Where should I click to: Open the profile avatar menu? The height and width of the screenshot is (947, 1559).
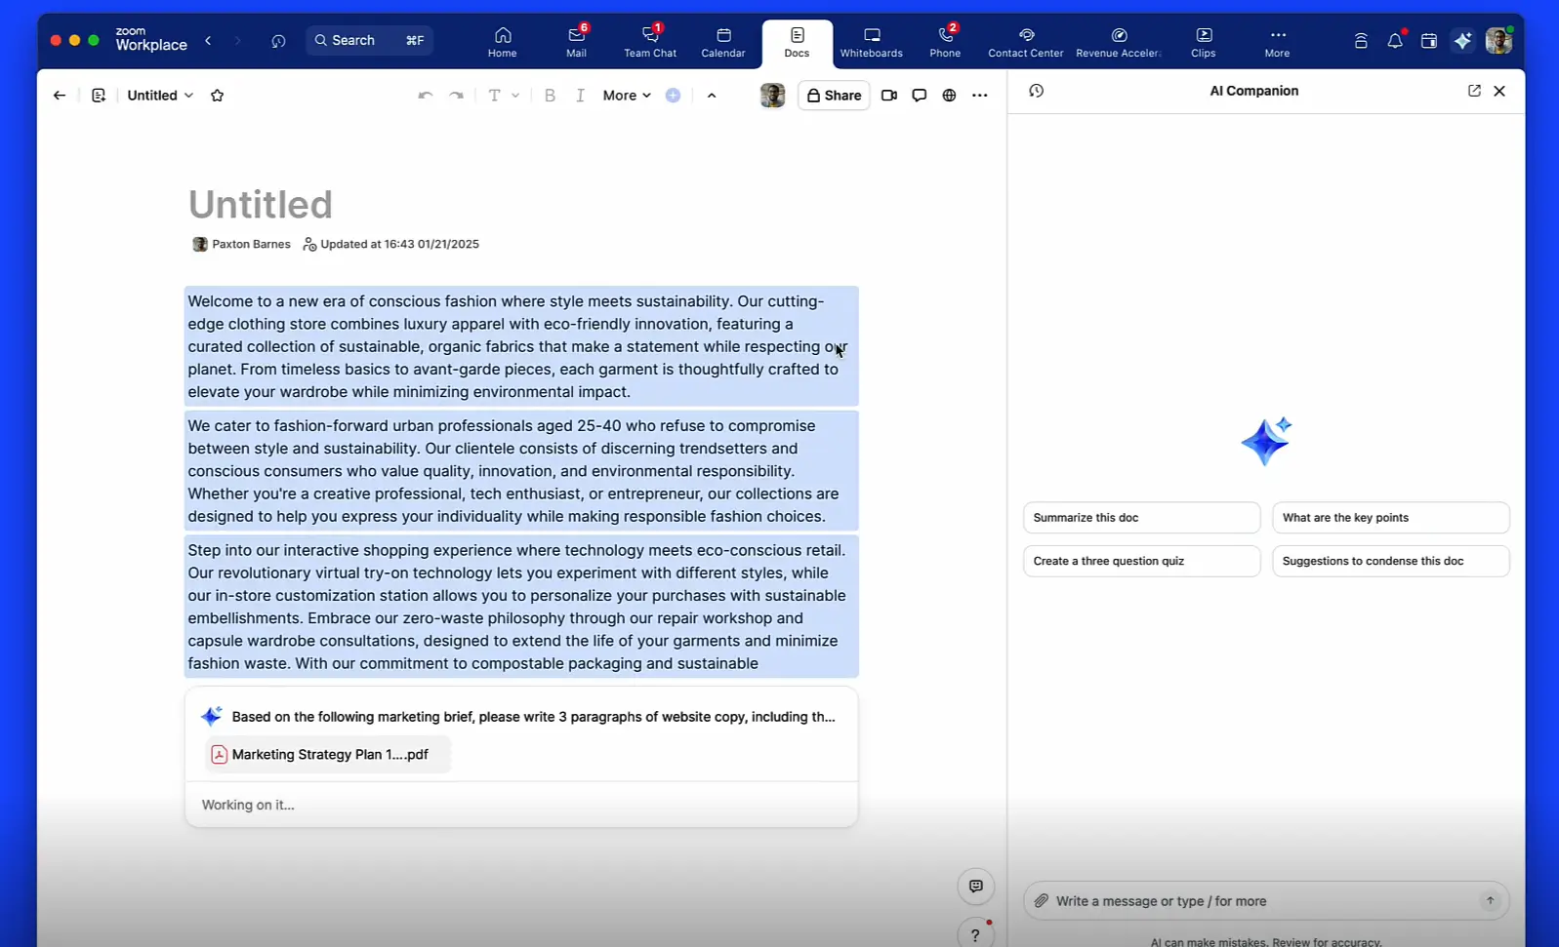pos(1498,40)
